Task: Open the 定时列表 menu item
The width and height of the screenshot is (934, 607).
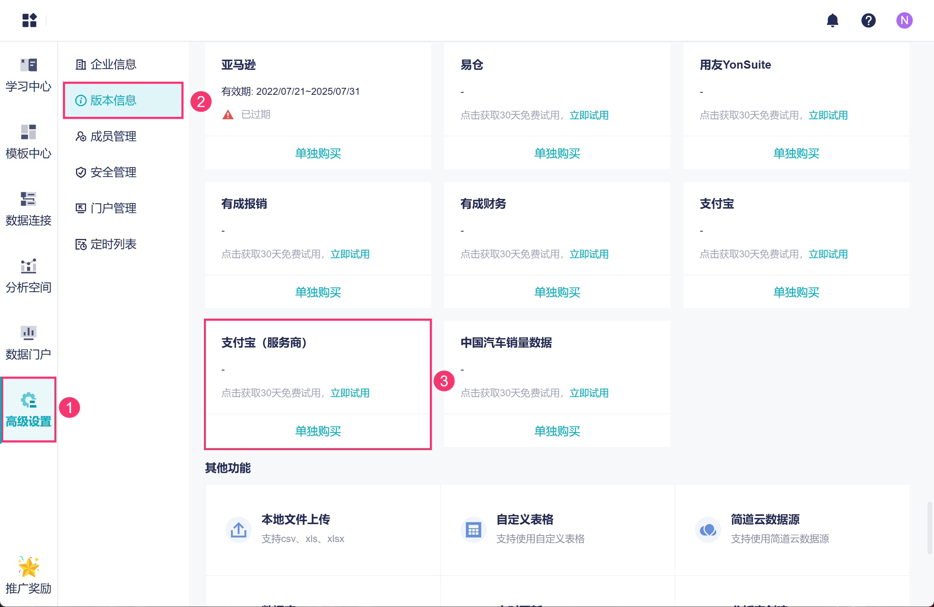Action: click(113, 244)
